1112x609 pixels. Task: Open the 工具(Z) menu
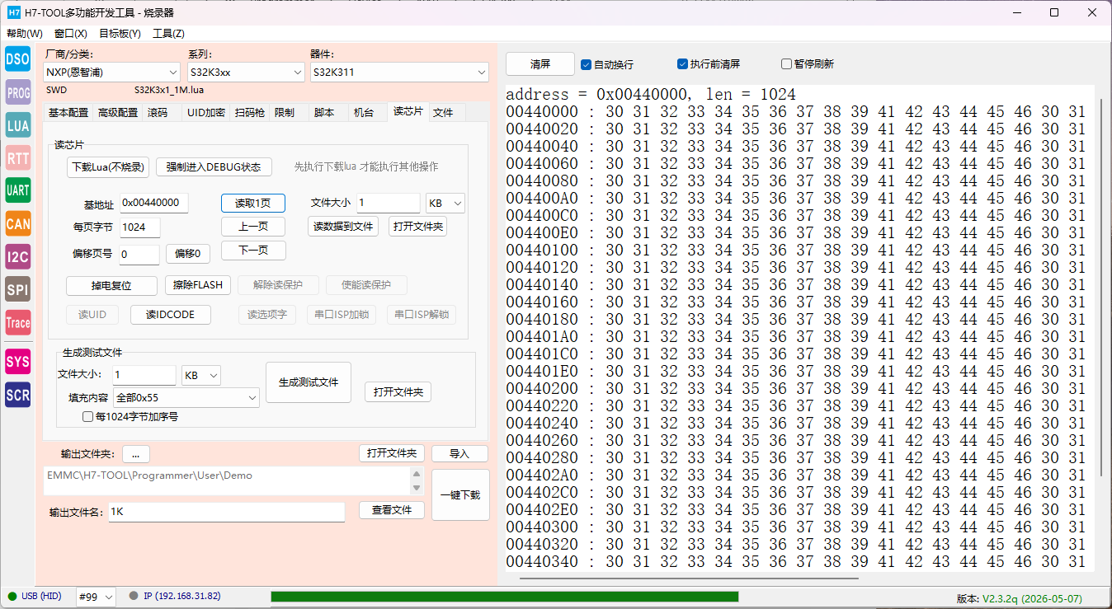[168, 34]
